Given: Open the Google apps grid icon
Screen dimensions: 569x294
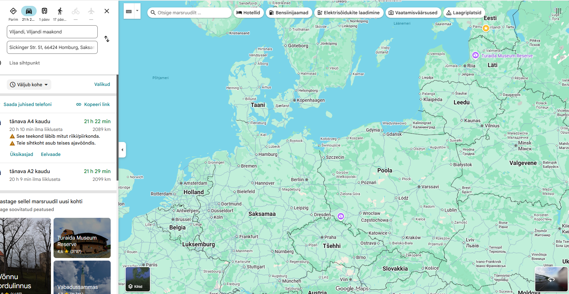Looking at the screenshot, I should 558,11.
